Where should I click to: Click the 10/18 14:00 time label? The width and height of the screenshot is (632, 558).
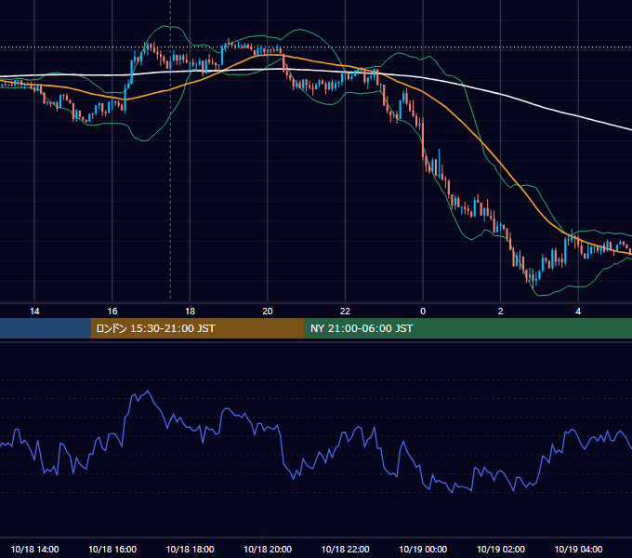pos(34,549)
